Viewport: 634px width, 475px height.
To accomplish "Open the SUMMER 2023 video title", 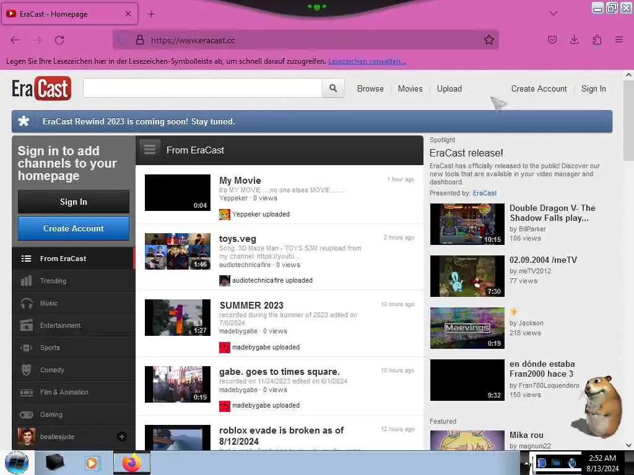I will pyautogui.click(x=251, y=306).
